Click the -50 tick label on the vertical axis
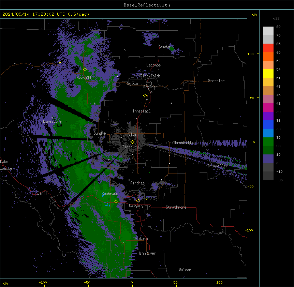294x287 pixels. point(250,186)
